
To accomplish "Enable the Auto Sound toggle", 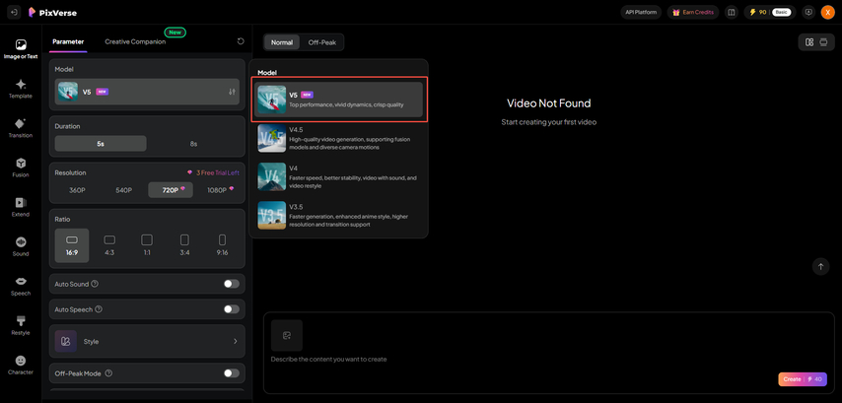I will [231, 284].
